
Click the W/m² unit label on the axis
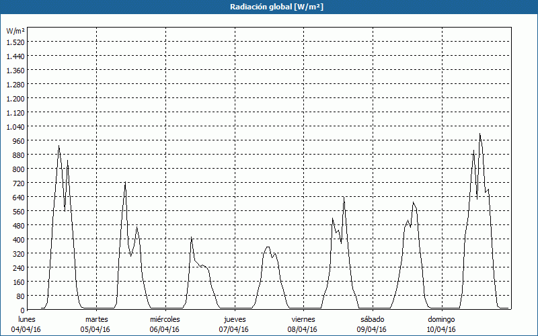pyautogui.click(x=15, y=31)
